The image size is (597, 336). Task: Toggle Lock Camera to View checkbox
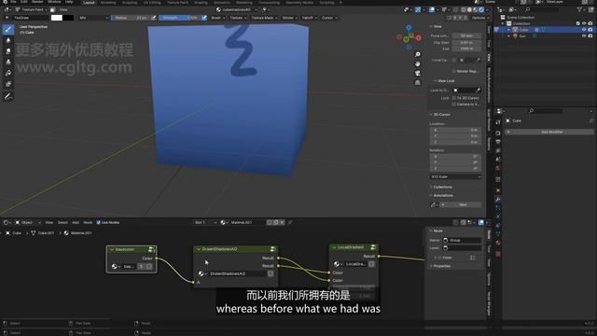[454, 104]
